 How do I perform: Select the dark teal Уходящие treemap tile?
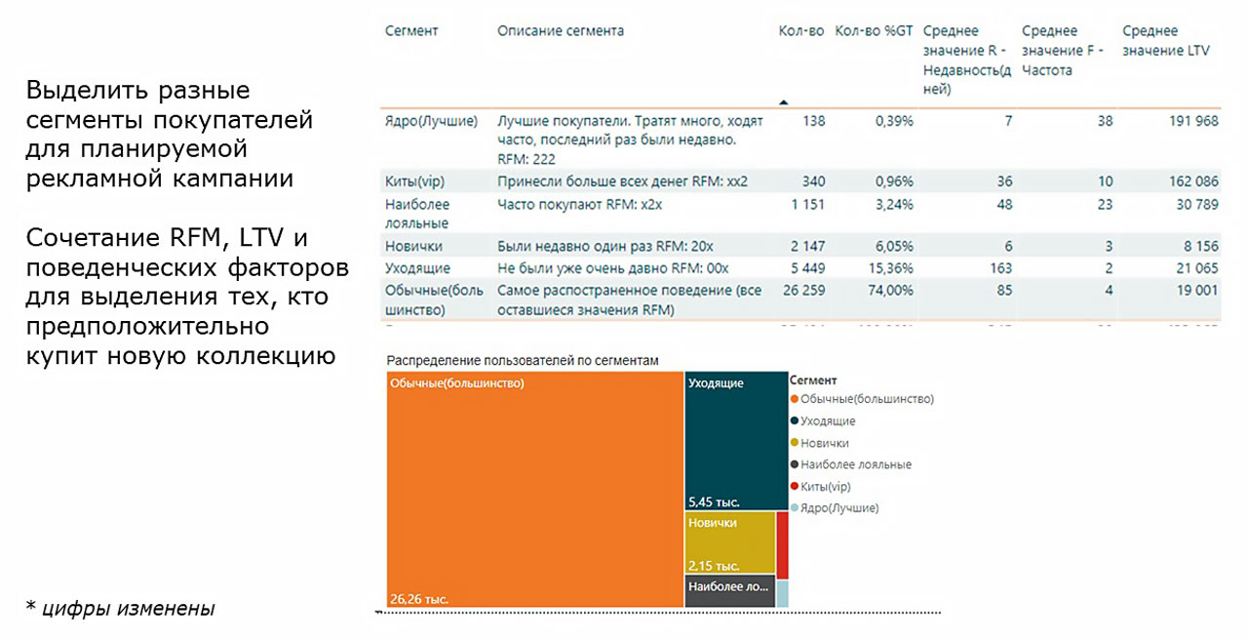click(x=736, y=441)
